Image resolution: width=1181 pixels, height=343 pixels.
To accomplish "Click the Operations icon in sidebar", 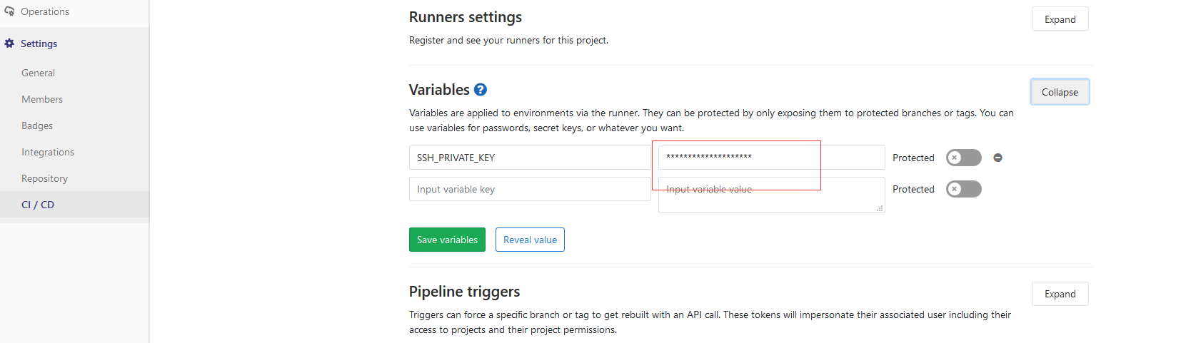I will point(9,11).
